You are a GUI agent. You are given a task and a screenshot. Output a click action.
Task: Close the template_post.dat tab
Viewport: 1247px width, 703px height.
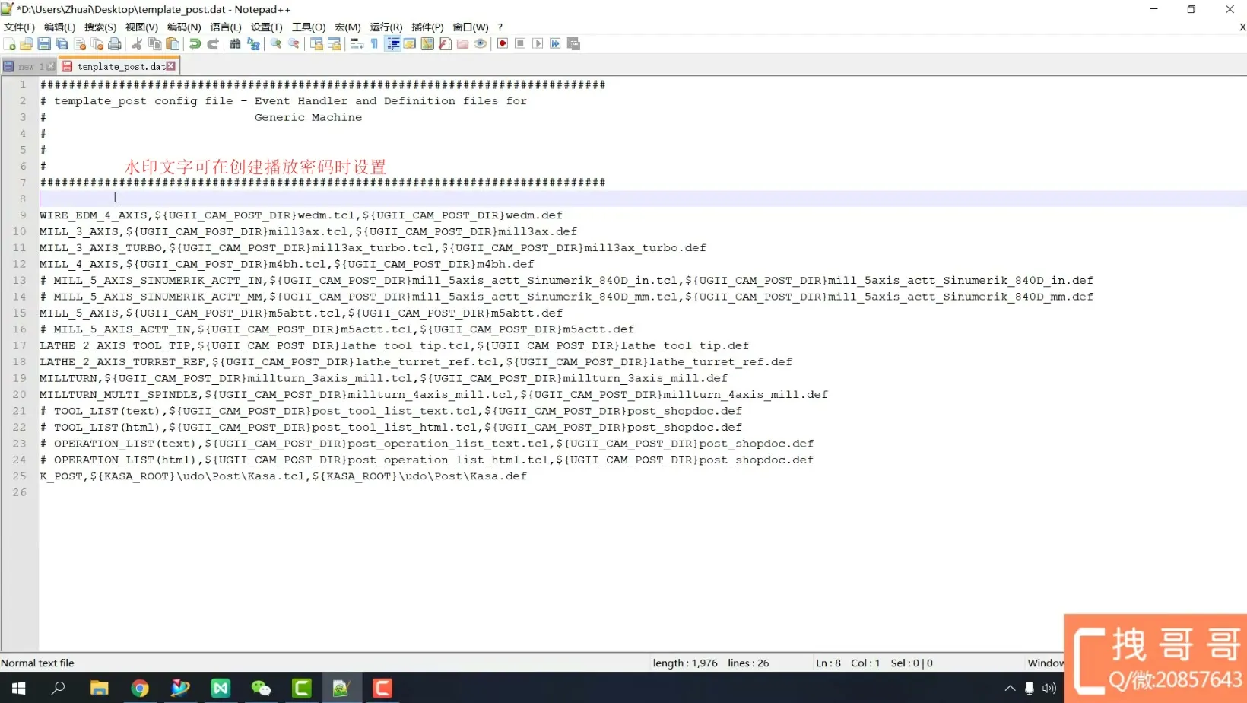pos(171,66)
